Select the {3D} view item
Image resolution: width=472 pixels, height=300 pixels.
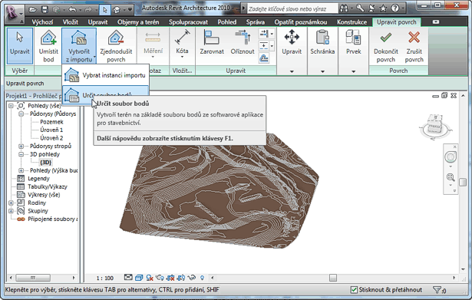[x=45, y=163]
